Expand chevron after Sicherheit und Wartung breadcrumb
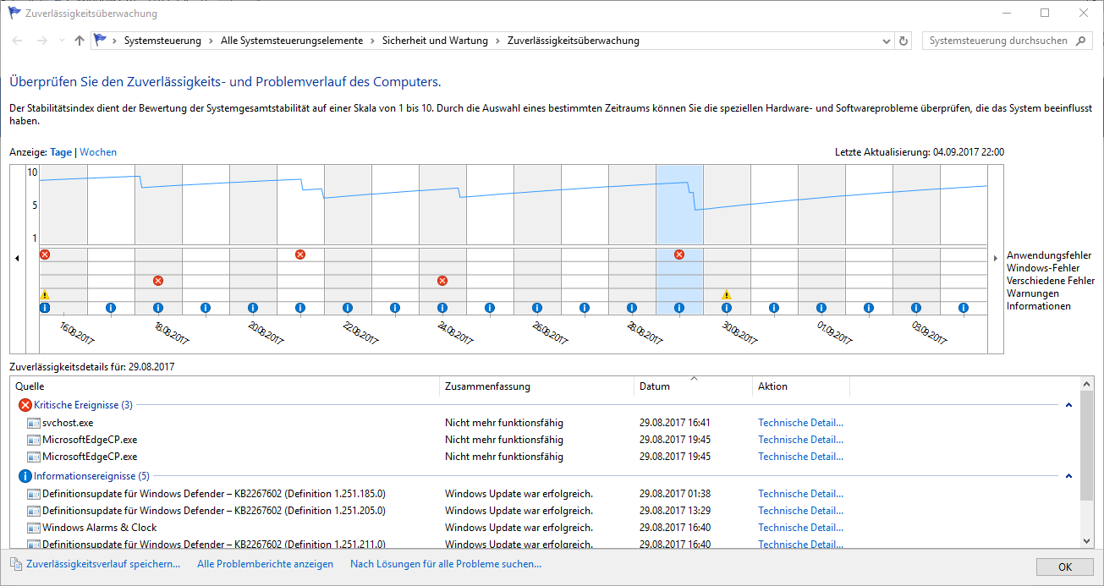Image resolution: width=1104 pixels, height=586 pixels. point(497,41)
